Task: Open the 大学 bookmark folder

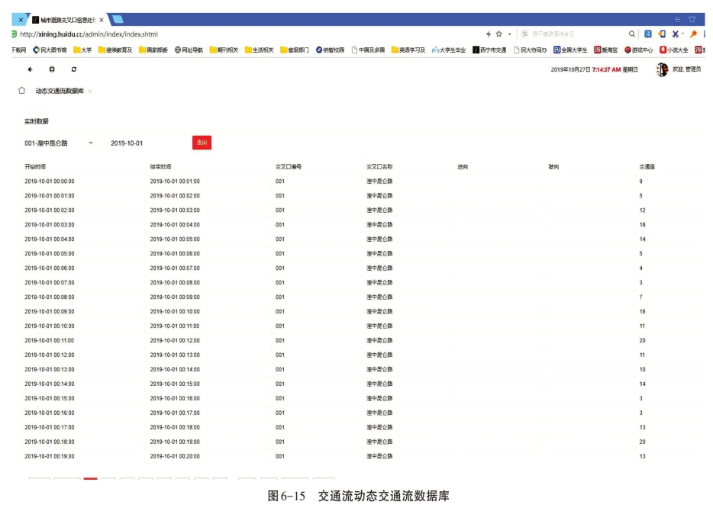Action: point(82,50)
